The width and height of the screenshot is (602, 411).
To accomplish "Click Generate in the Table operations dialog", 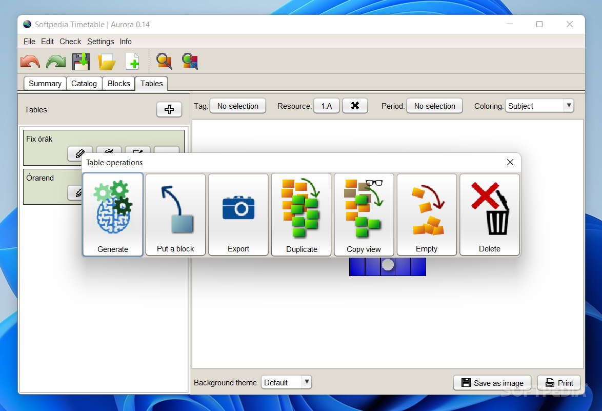I will [x=113, y=214].
